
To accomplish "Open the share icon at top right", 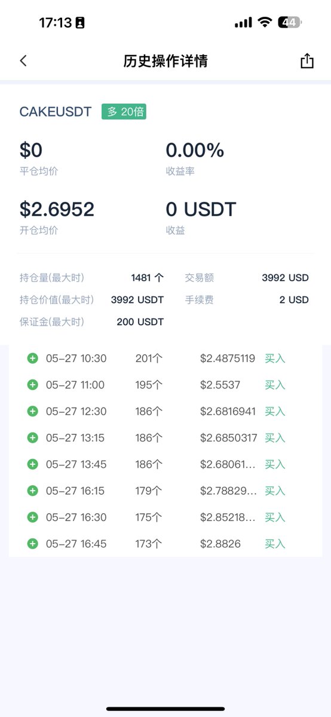I will [307, 60].
